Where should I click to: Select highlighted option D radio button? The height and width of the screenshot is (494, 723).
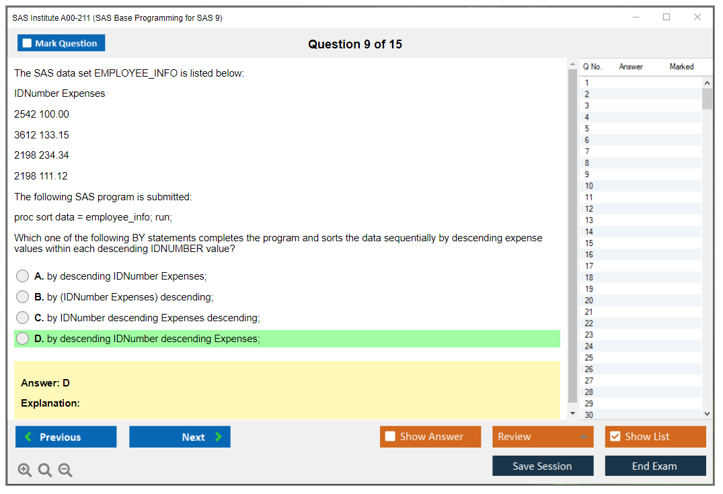[23, 339]
